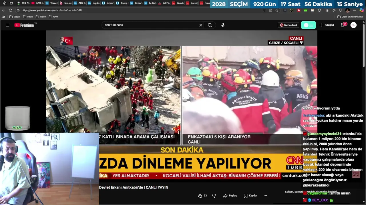Viewport: 366px width, 205px height.
Task: Add page to favorites star
Action: (277, 10)
